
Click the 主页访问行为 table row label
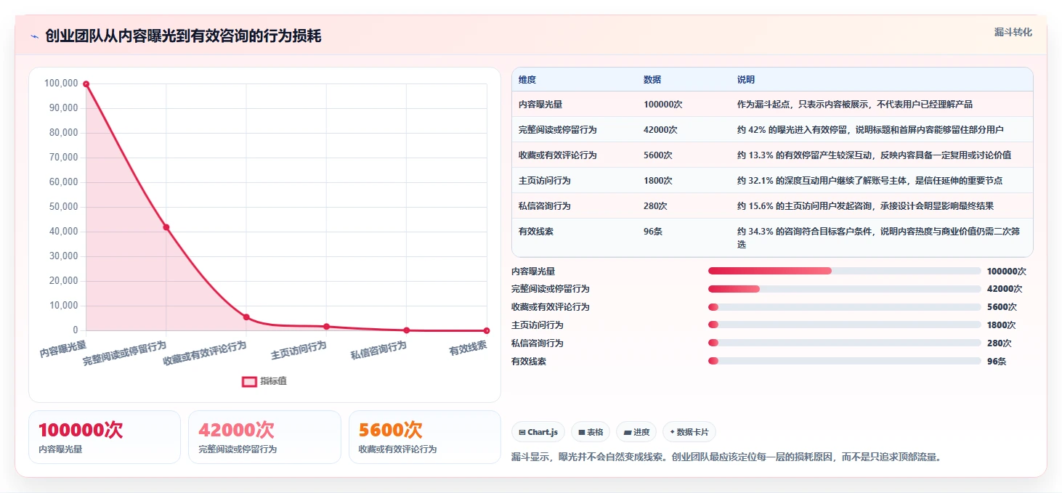545,181
